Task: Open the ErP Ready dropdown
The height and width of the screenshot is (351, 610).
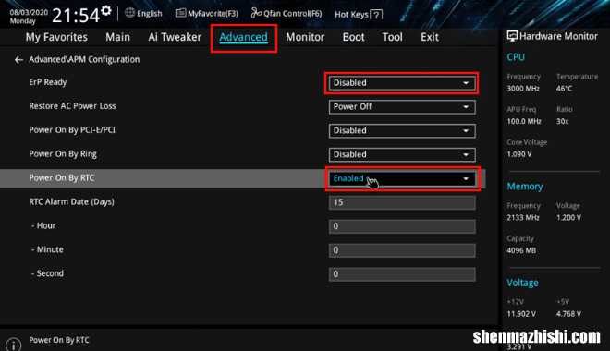Action: 402,83
